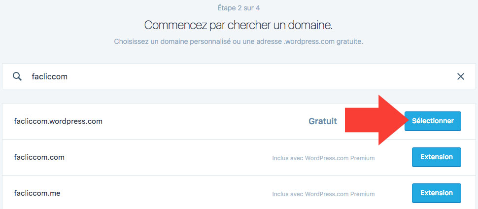Click the Étape 2 sur 4 step indicator
Image resolution: width=478 pixels, height=209 pixels.
point(239,8)
